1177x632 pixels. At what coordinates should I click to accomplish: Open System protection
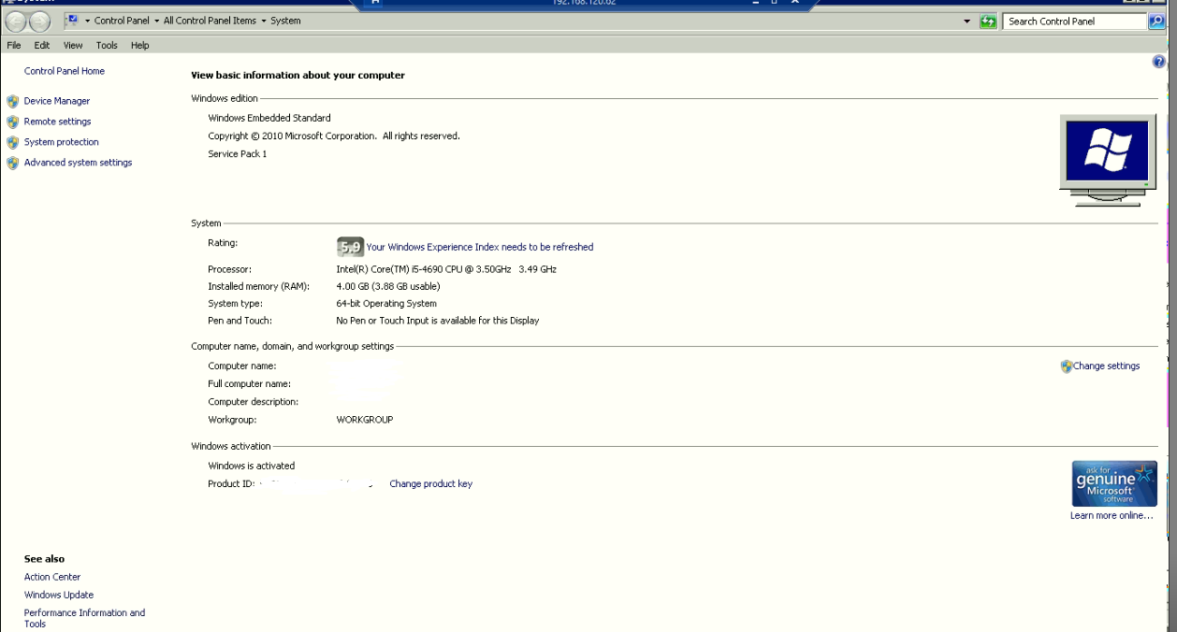point(62,142)
